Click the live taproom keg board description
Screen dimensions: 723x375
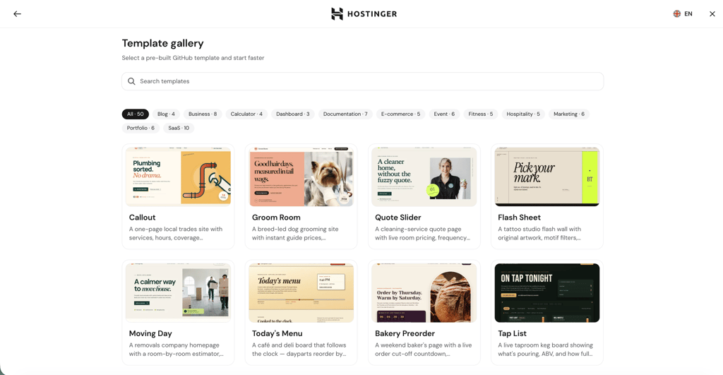click(x=546, y=350)
